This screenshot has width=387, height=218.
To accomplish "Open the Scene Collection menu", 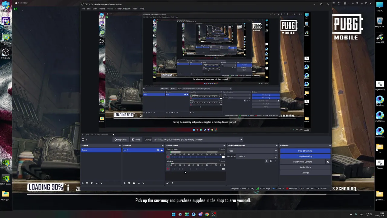I will pyautogui.click(x=123, y=9).
